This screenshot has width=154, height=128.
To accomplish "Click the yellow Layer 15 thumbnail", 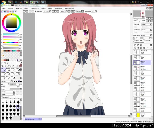I will pyautogui.click(x=138, y=115).
